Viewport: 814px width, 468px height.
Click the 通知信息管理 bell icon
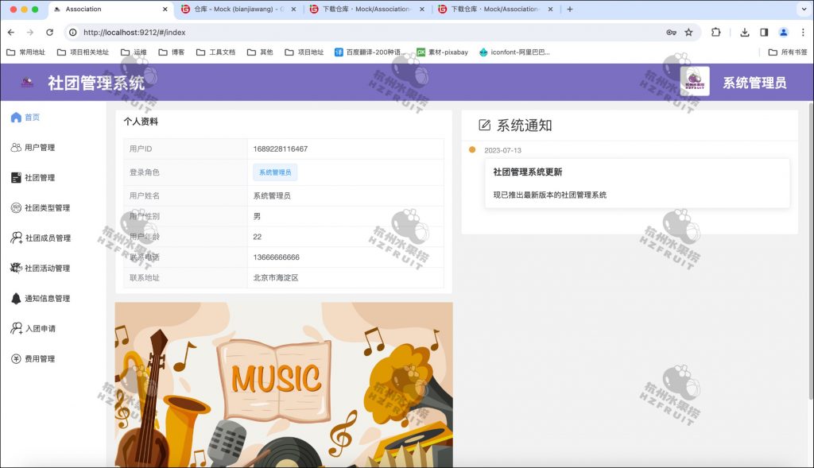click(17, 298)
